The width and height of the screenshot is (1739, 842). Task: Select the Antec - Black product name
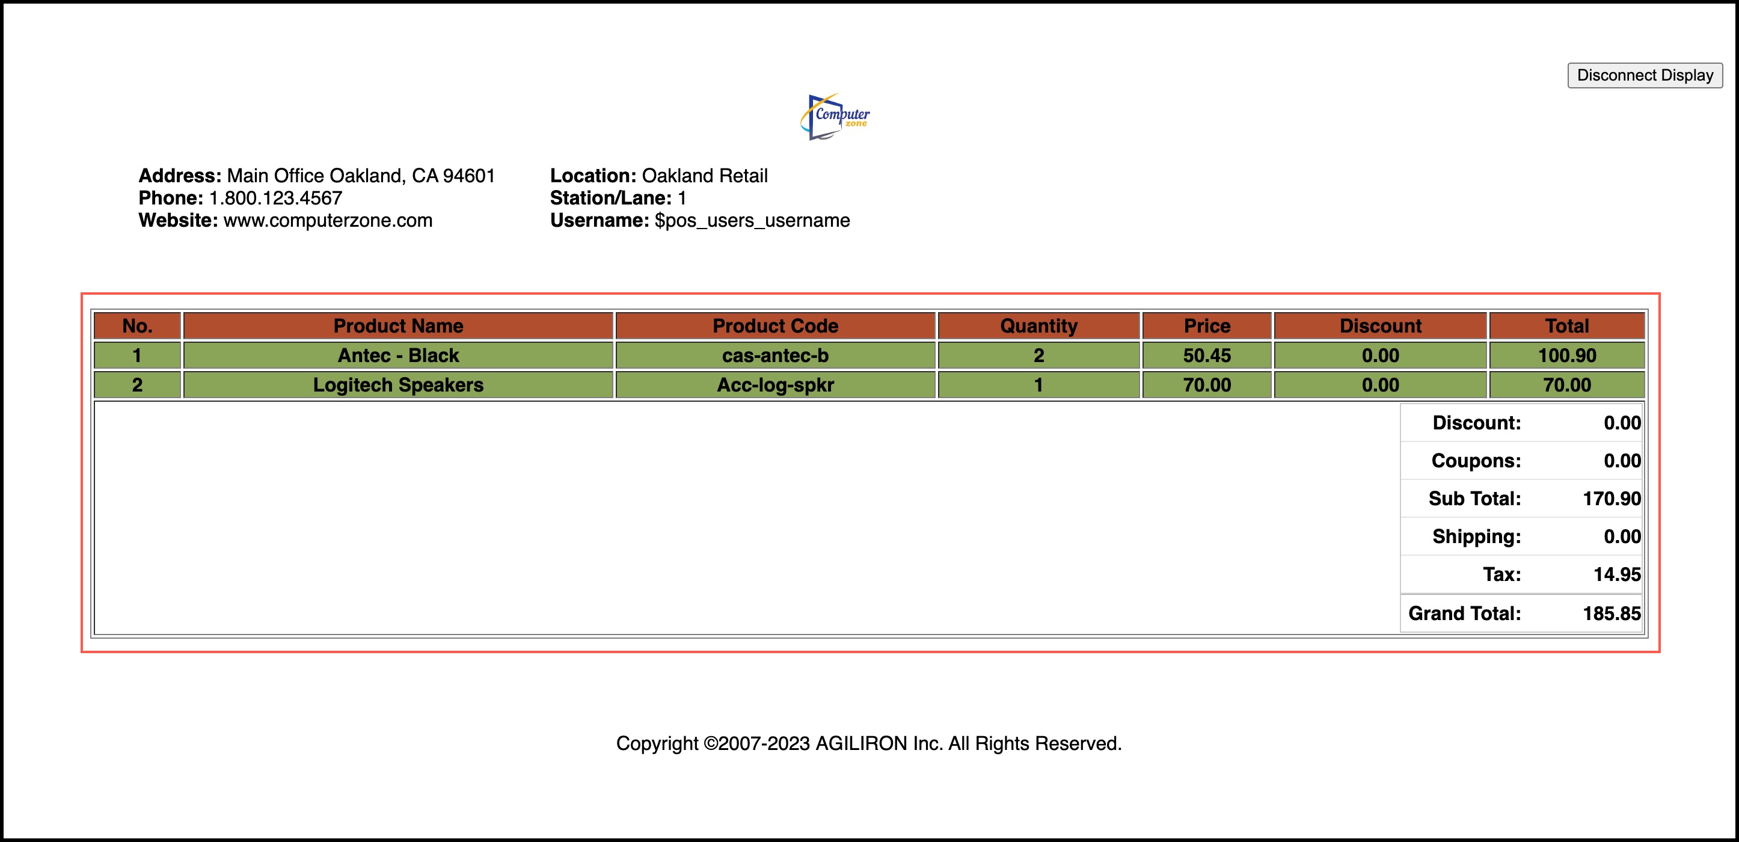[x=397, y=356]
